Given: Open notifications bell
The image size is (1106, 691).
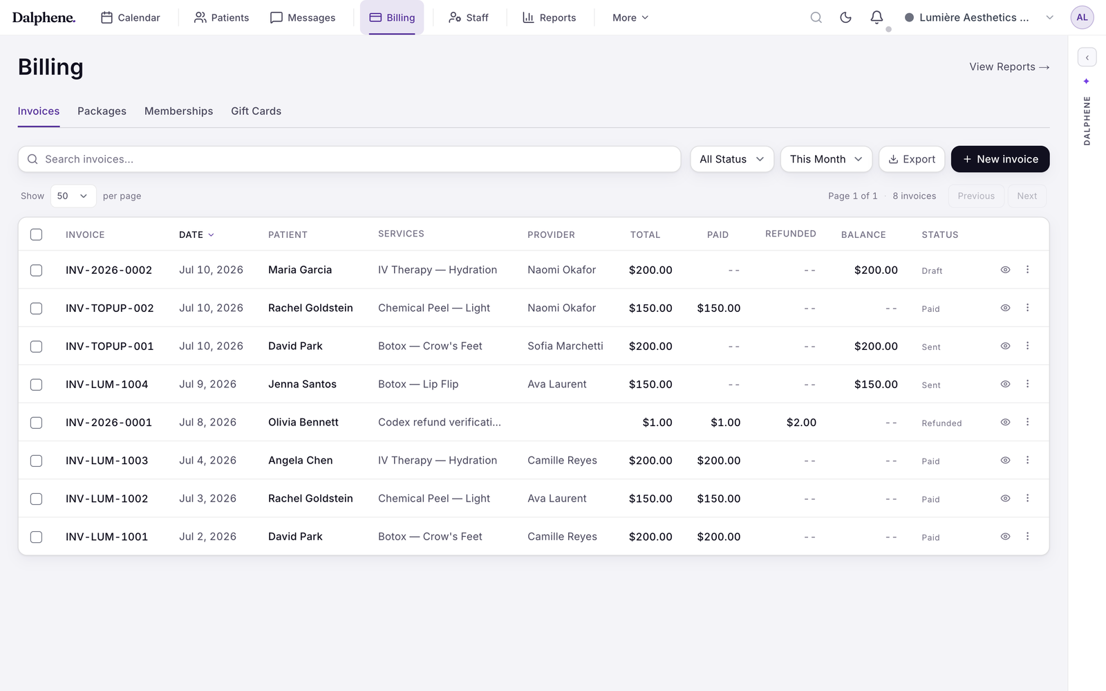Looking at the screenshot, I should coord(877,17).
